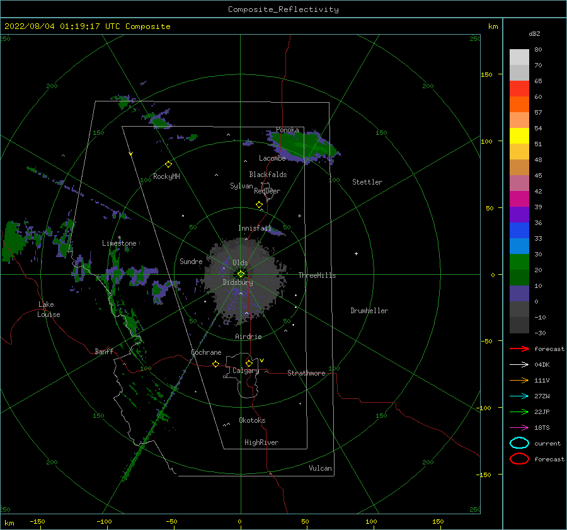Select the blue 36-33 dBZ swatch
Image resolution: width=567 pixels, height=530 pixels.
pos(519,230)
